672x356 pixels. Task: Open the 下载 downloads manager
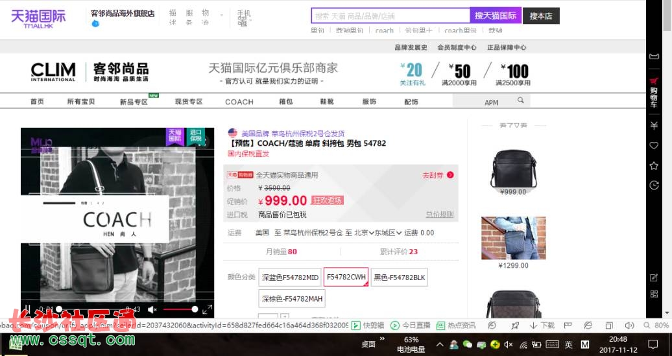point(542,326)
